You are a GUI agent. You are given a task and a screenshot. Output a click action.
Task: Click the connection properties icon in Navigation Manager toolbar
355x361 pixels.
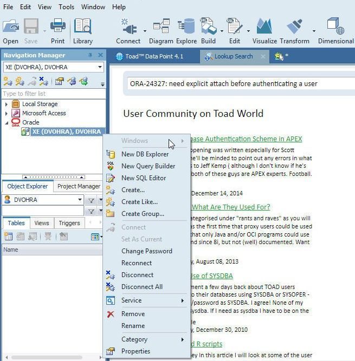(x=59, y=81)
